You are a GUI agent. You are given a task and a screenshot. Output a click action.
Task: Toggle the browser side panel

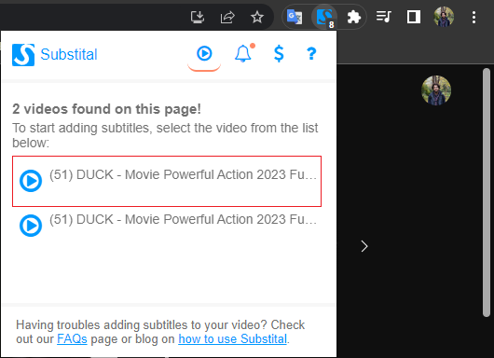(x=413, y=17)
